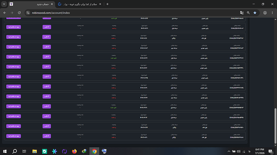Image resolution: width=277 pixels, height=155 pixels.
Task: Open a new browser tab
Action: point(108,4)
